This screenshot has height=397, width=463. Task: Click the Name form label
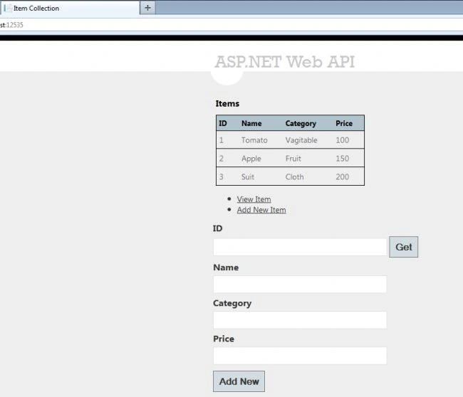pyautogui.click(x=226, y=268)
